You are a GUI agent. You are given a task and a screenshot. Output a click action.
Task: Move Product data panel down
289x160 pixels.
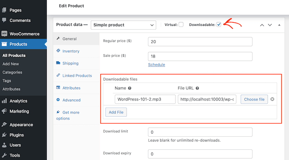point(270,25)
